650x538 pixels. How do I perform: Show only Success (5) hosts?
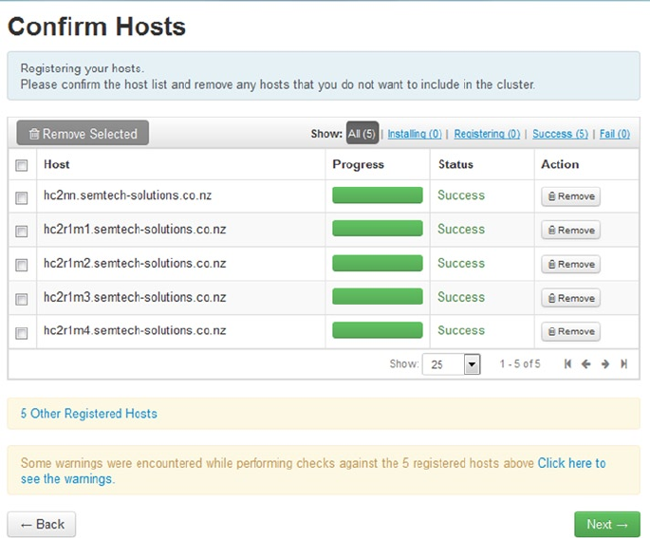click(x=560, y=134)
